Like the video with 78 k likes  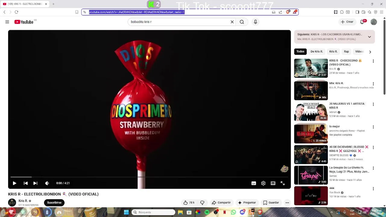pos(189,203)
